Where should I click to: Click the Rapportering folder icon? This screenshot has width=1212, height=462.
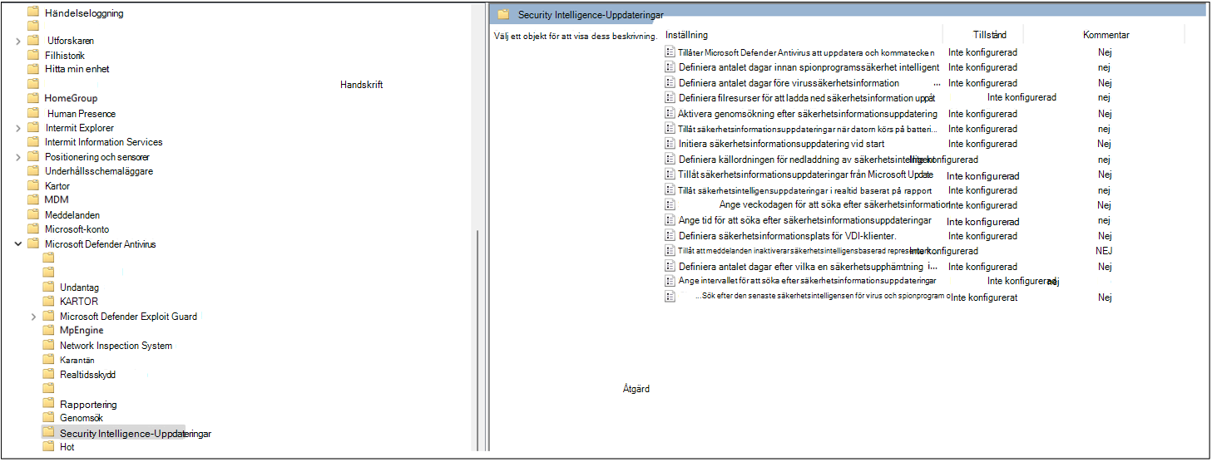(x=48, y=404)
